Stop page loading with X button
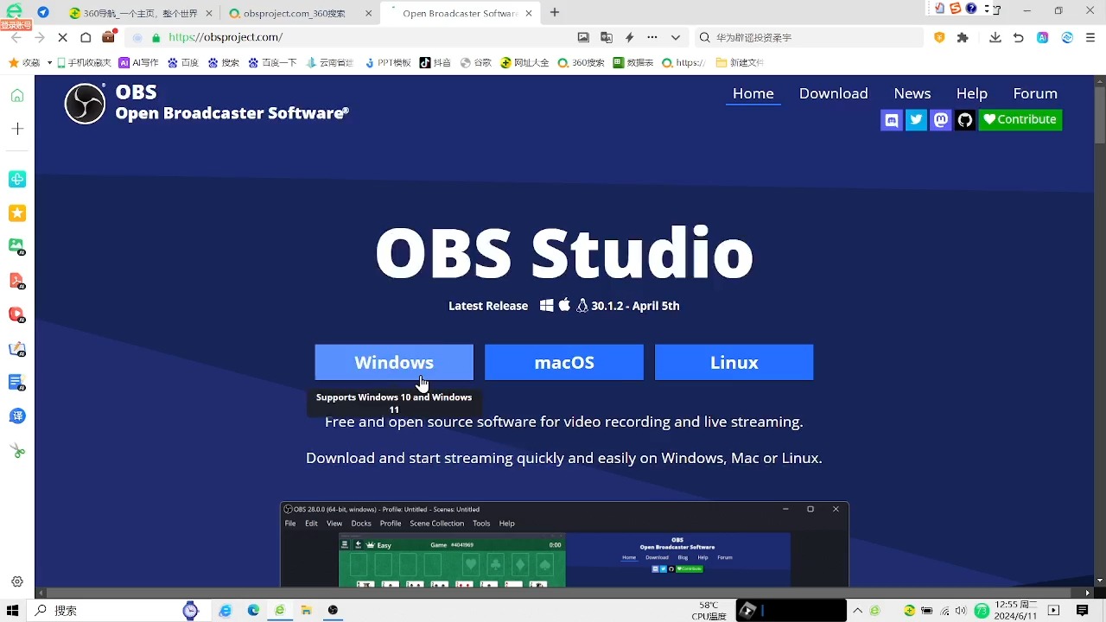The image size is (1106, 622). [62, 37]
